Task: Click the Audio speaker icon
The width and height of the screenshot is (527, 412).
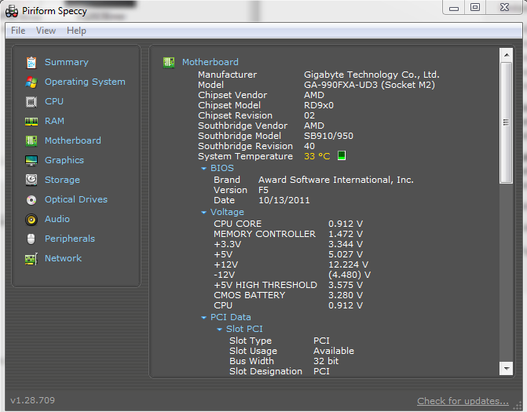Action: [31, 220]
